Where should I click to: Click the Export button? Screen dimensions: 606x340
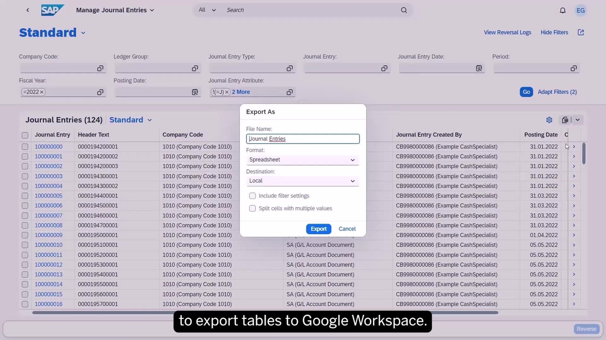click(x=319, y=229)
